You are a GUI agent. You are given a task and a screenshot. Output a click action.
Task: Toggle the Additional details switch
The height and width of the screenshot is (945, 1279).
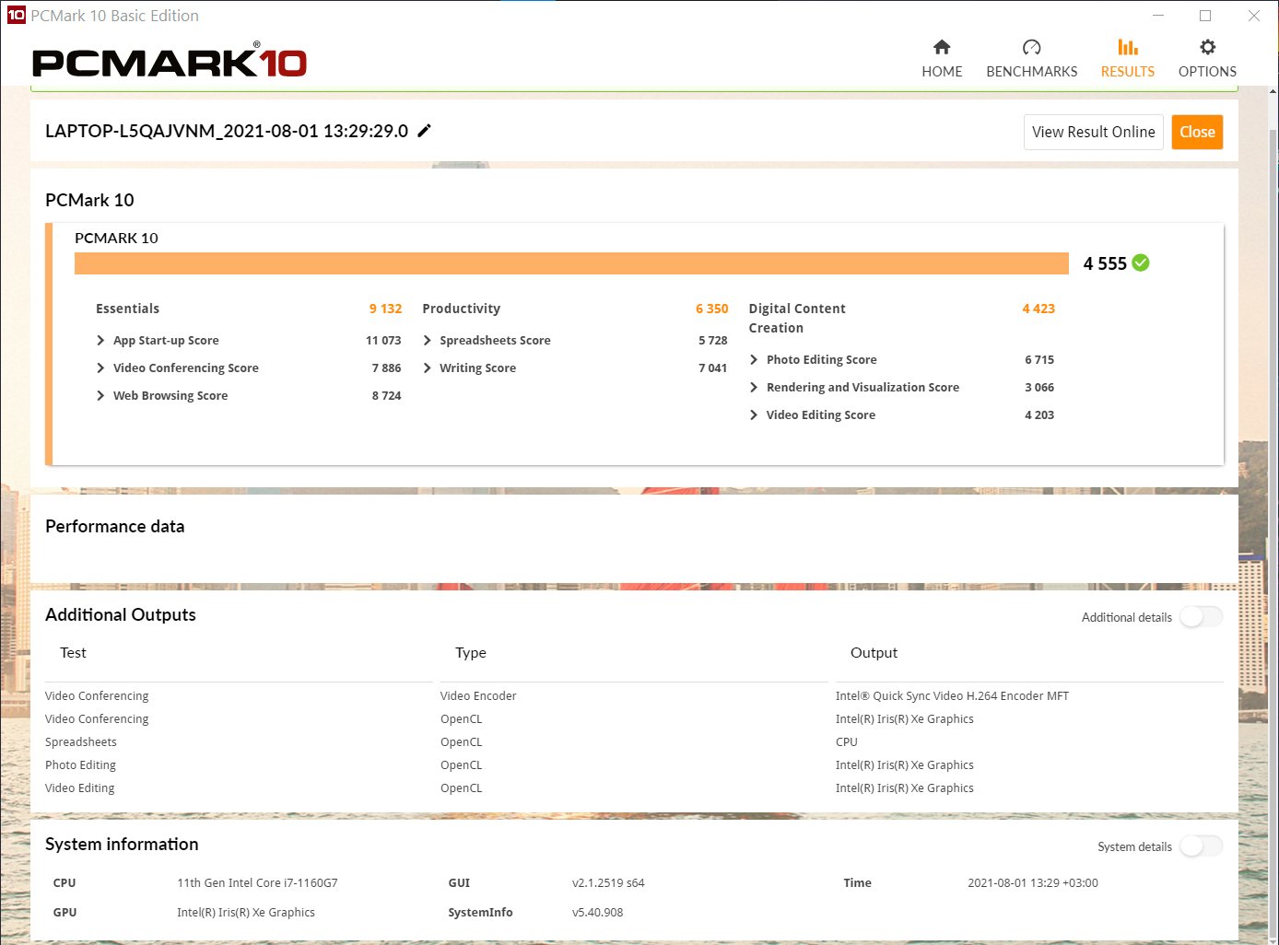tap(1202, 617)
